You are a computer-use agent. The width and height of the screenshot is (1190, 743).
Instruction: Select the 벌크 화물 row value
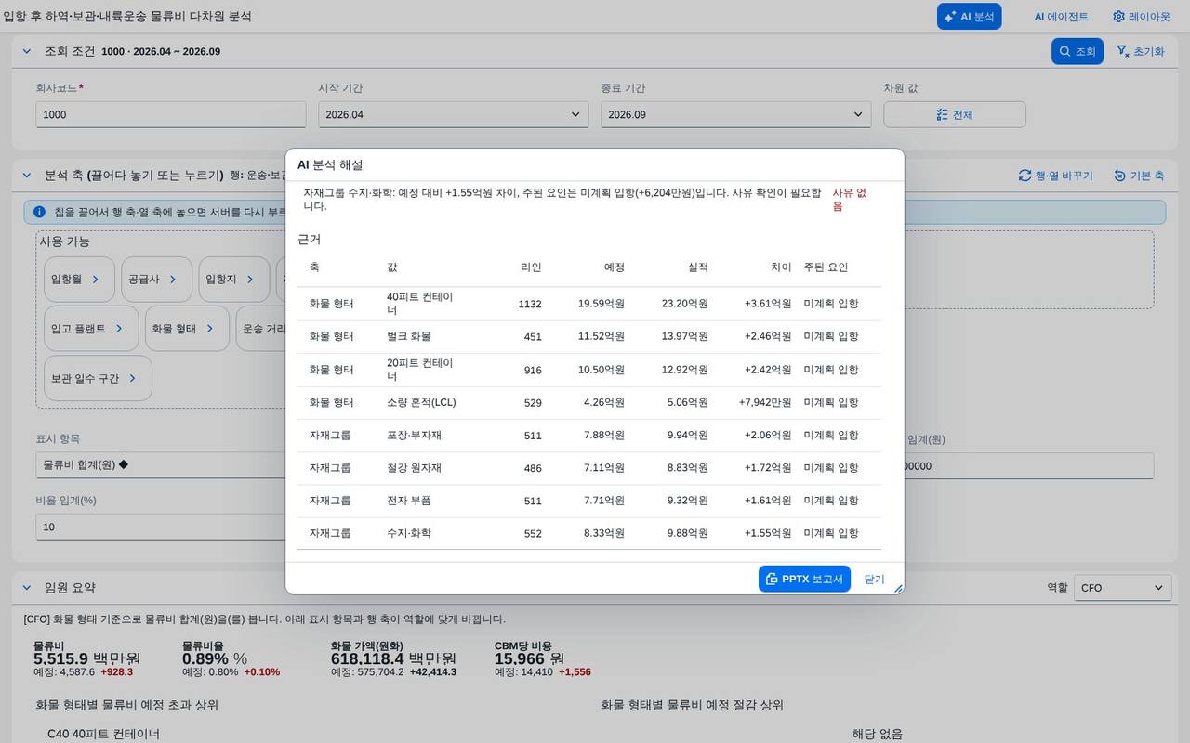coord(409,336)
